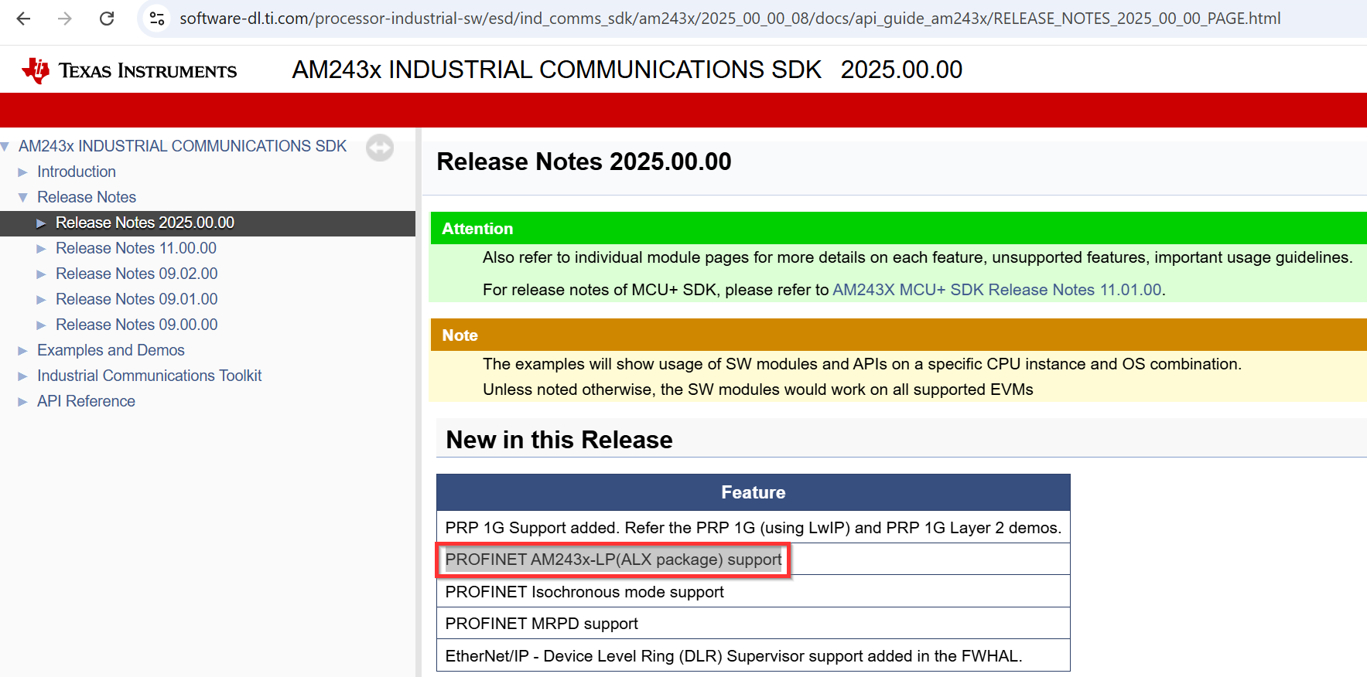The height and width of the screenshot is (677, 1367).
Task: Reload the page with refresh icon
Action: coord(107,19)
